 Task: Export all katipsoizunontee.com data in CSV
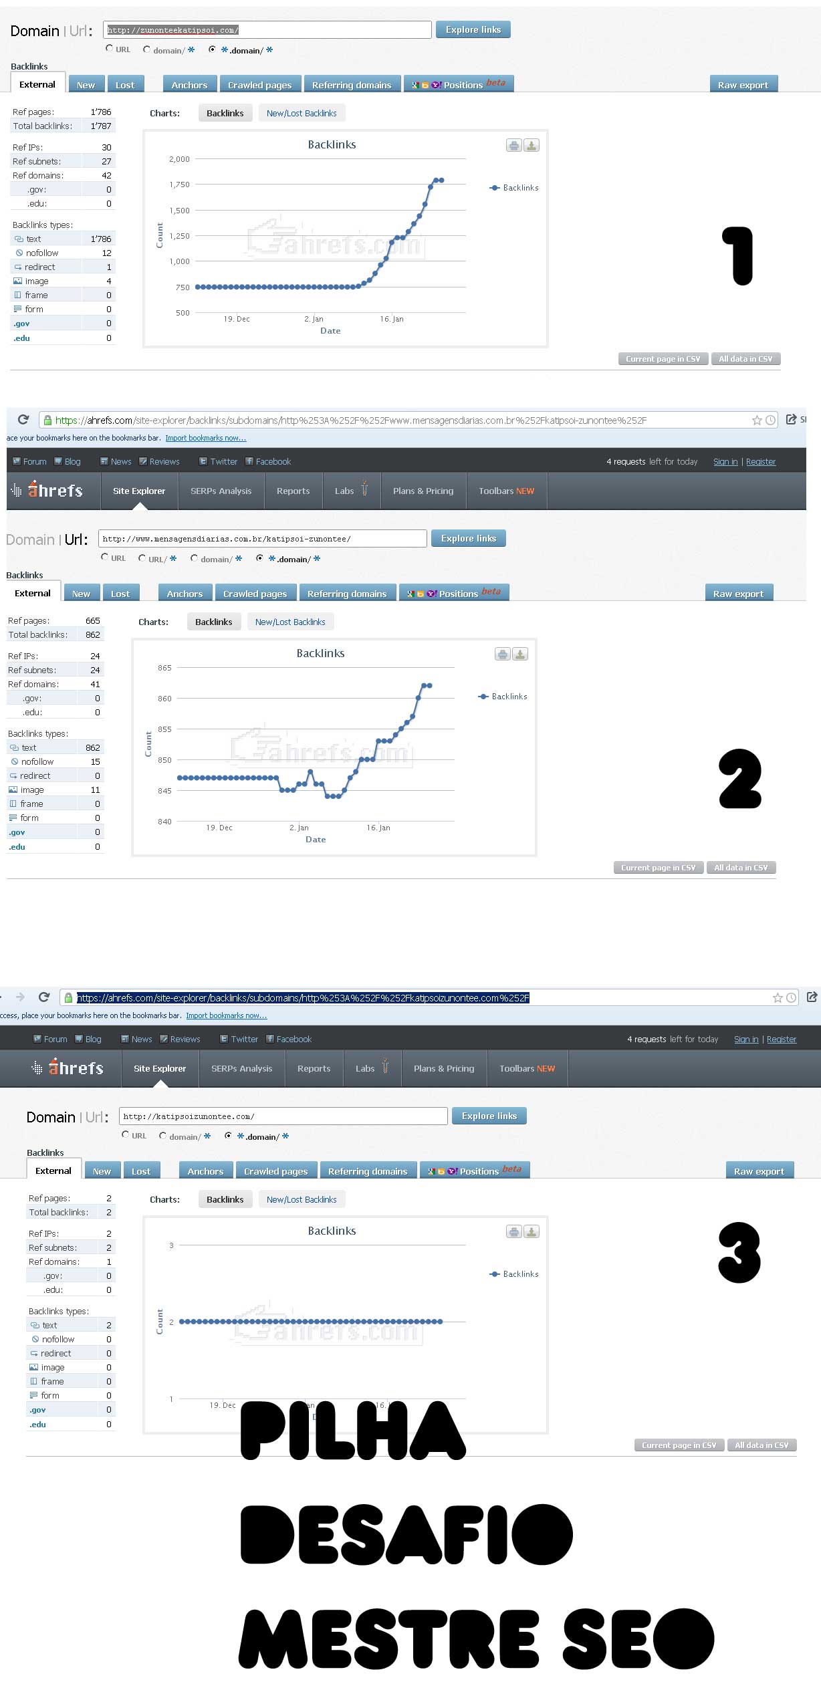761,1445
